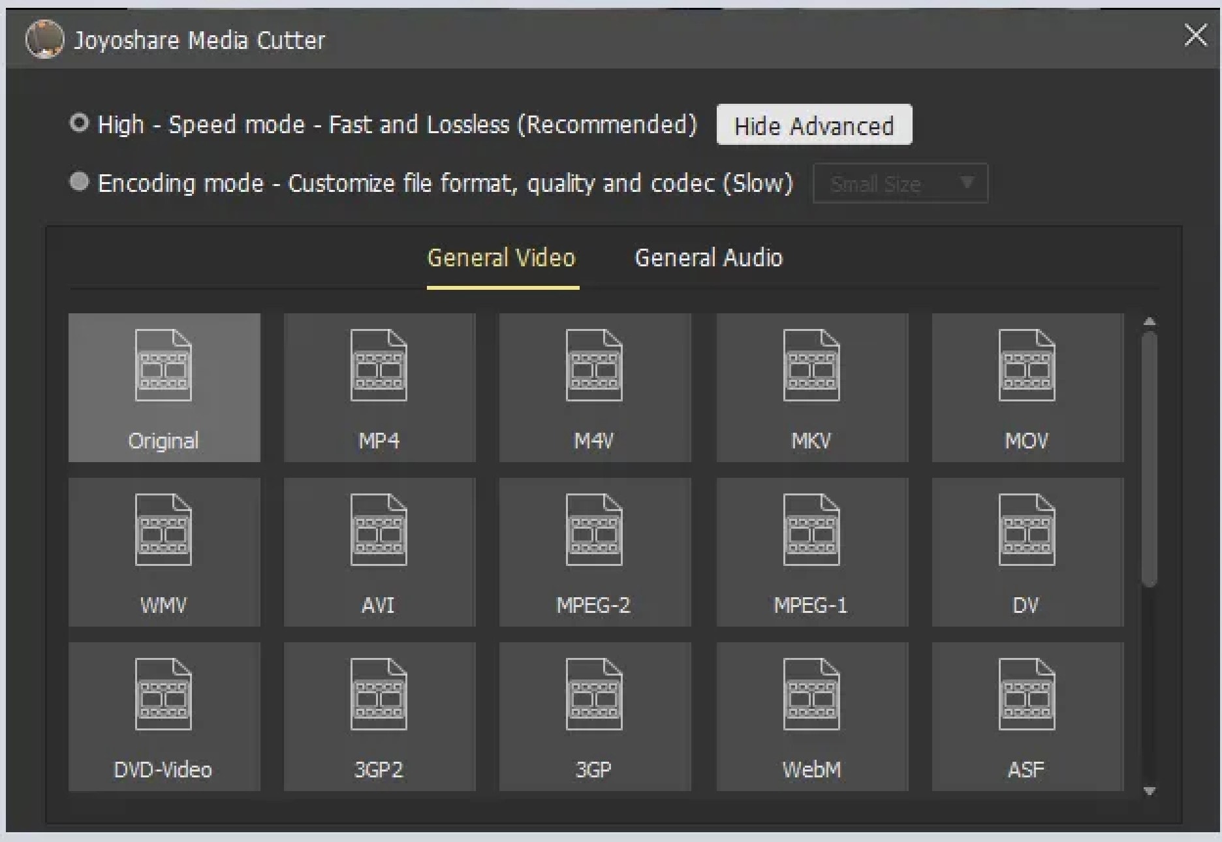The image size is (1222, 842).
Task: Choose the MKV video format icon
Action: [x=811, y=388]
